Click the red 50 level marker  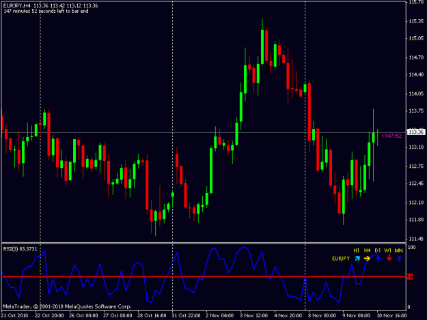(x=410, y=277)
